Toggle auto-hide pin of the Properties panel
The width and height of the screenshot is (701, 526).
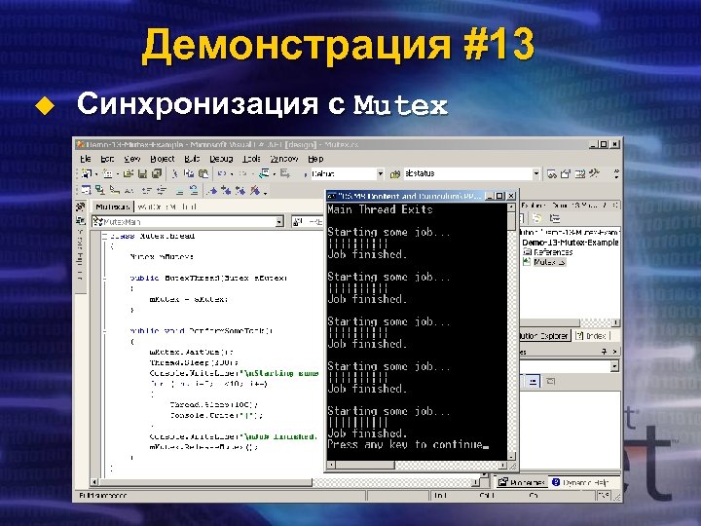coord(605,352)
